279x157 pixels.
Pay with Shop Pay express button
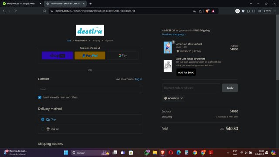tap(58, 55)
